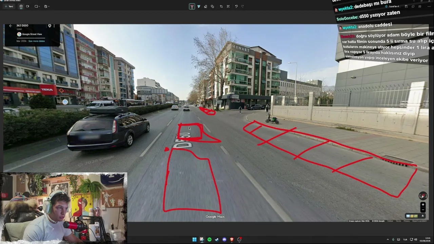Click the Snipping Tool taskbar icon
434x244 pixels.
[202, 240]
